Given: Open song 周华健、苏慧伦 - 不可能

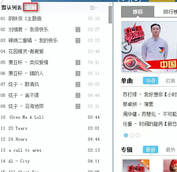Looking at the screenshot, I should [x=150, y=114].
